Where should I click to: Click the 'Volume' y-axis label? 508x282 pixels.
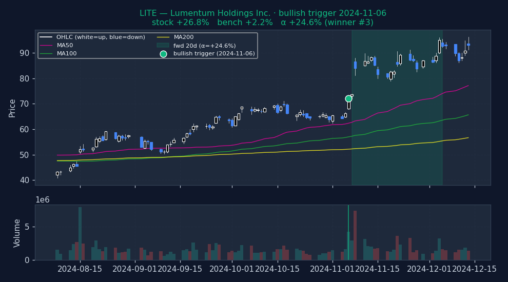[x=17, y=233]
